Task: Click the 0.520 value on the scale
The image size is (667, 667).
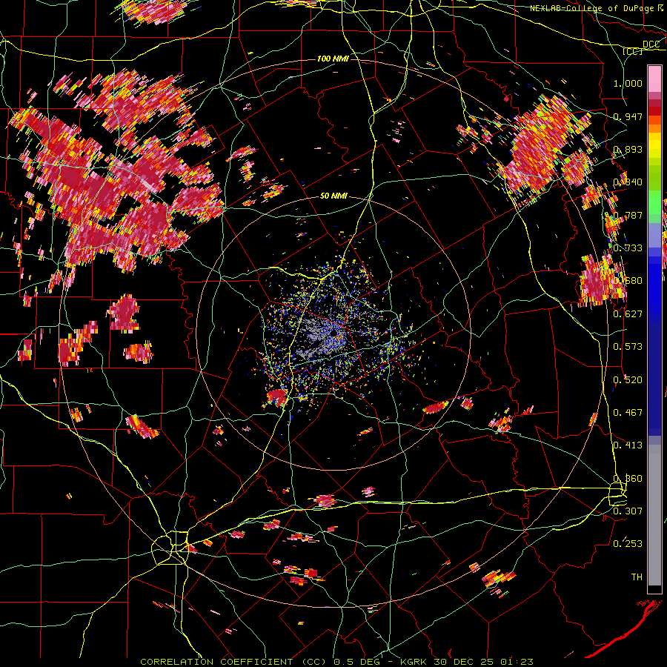Action: [628, 380]
